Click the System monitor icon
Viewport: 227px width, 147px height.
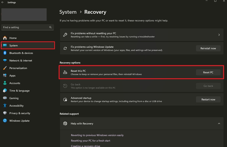5,45
